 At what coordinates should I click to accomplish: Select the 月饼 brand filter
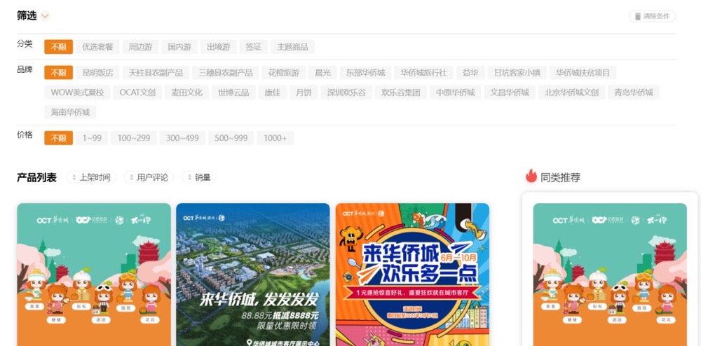point(304,92)
